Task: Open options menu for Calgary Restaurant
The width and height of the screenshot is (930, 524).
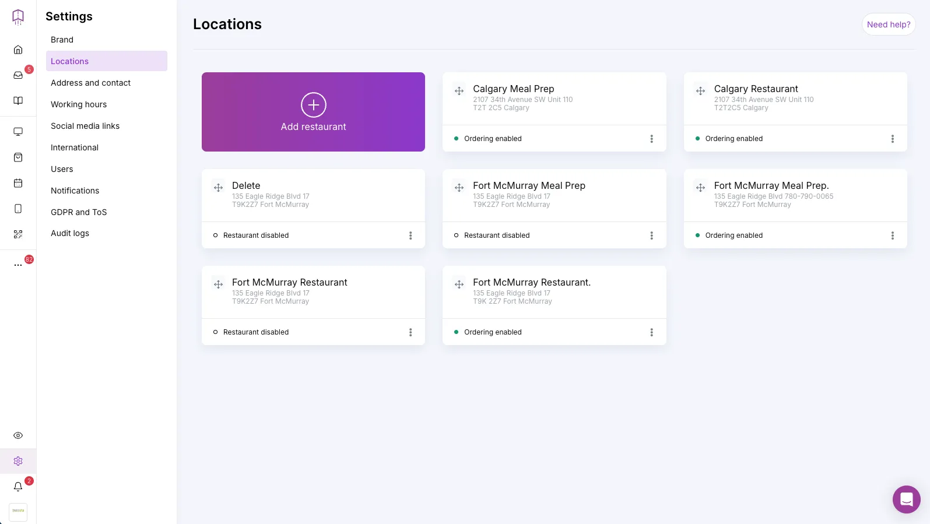Action: pyautogui.click(x=892, y=139)
